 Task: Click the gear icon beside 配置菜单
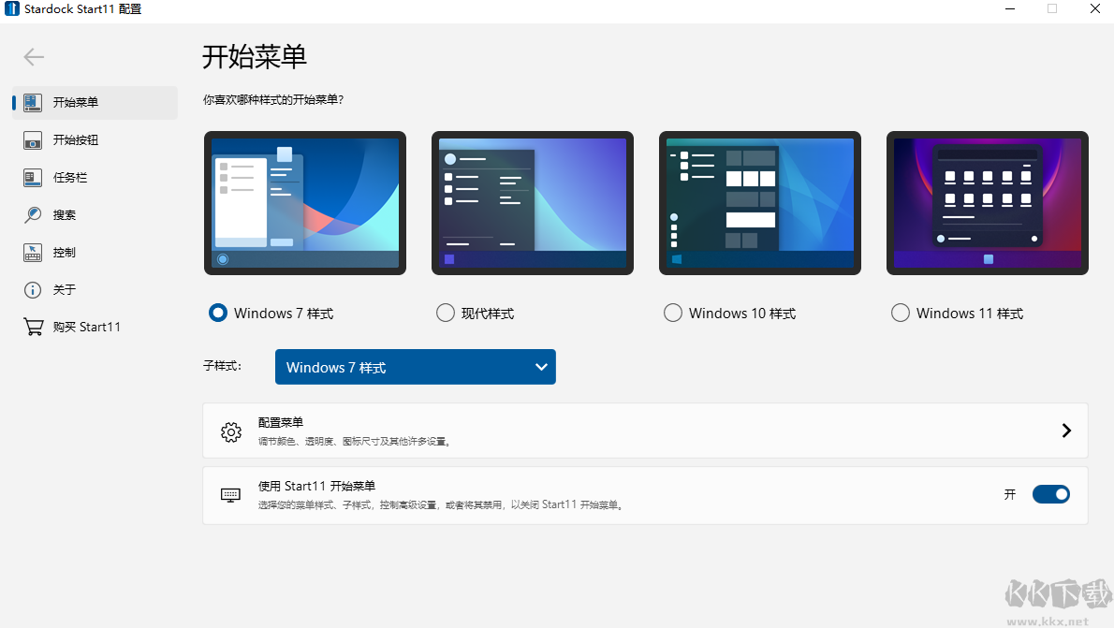coord(231,431)
